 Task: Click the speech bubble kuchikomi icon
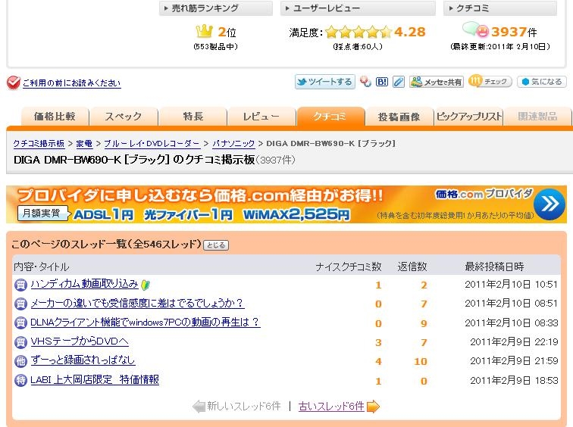(475, 30)
